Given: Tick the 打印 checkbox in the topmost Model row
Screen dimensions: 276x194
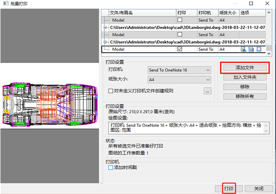Looking at the screenshot, I should 180,20.
